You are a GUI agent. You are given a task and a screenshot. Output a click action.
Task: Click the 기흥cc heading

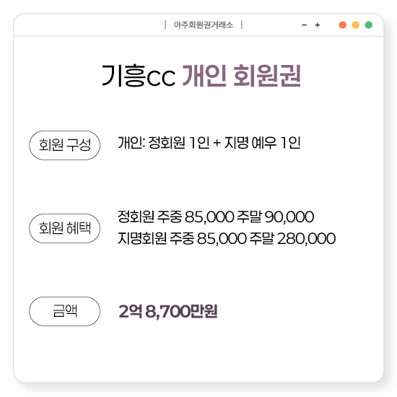139,76
